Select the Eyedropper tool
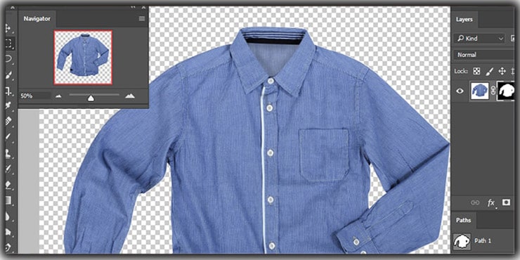The width and height of the screenshot is (520, 260). (x=8, y=106)
